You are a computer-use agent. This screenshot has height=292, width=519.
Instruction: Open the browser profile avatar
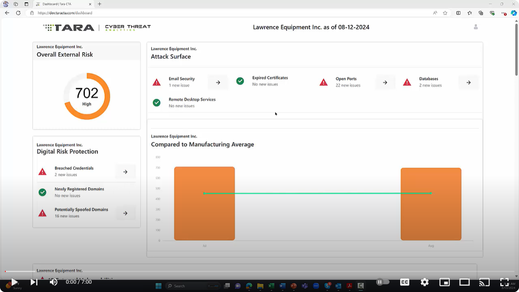coord(6,4)
